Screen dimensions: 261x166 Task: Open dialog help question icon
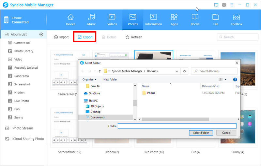pos(235,79)
